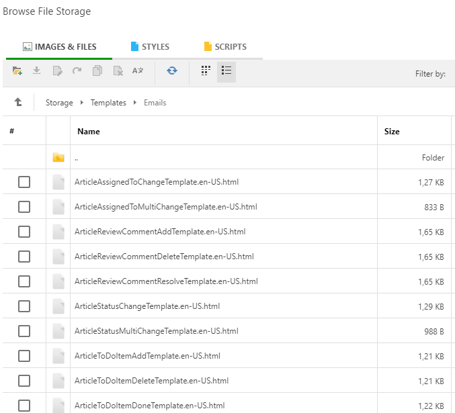Check the ArticleToDoItemDoneTemplate checkbox
The height and width of the screenshot is (413, 455).
[x=24, y=406]
